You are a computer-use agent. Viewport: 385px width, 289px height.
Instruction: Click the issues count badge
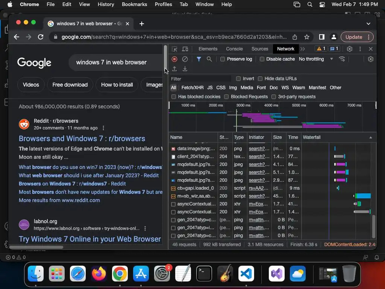pyautogui.click(x=334, y=49)
